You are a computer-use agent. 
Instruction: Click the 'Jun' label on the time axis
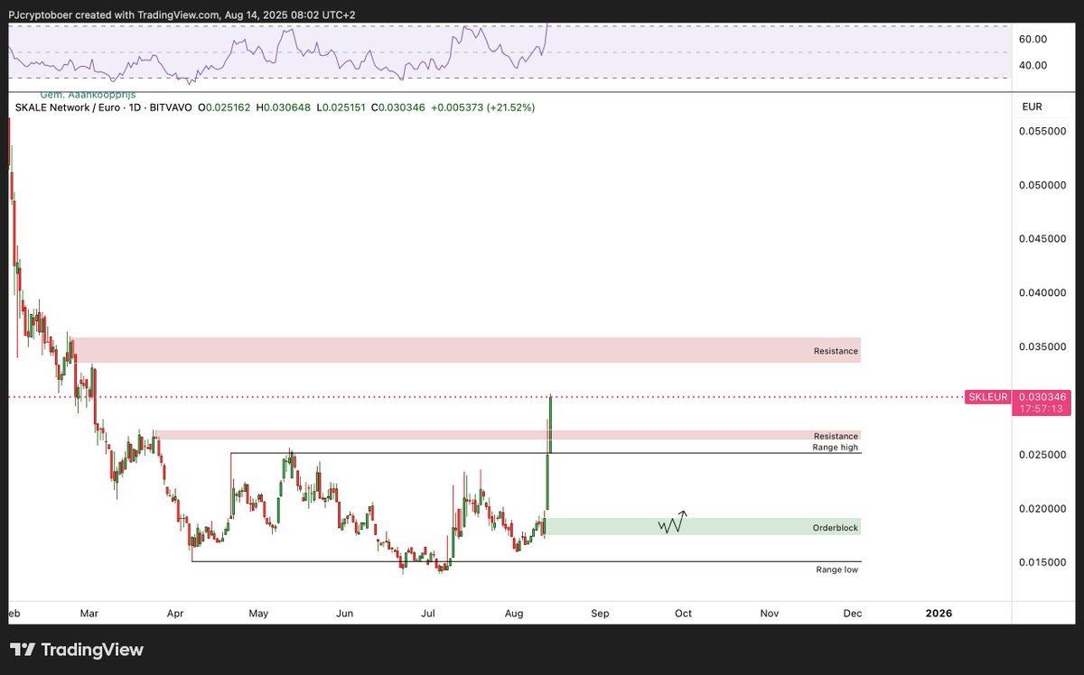[344, 614]
